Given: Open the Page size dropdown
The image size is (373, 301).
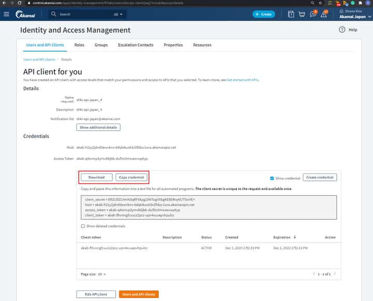Looking at the screenshot, I should [102, 274].
